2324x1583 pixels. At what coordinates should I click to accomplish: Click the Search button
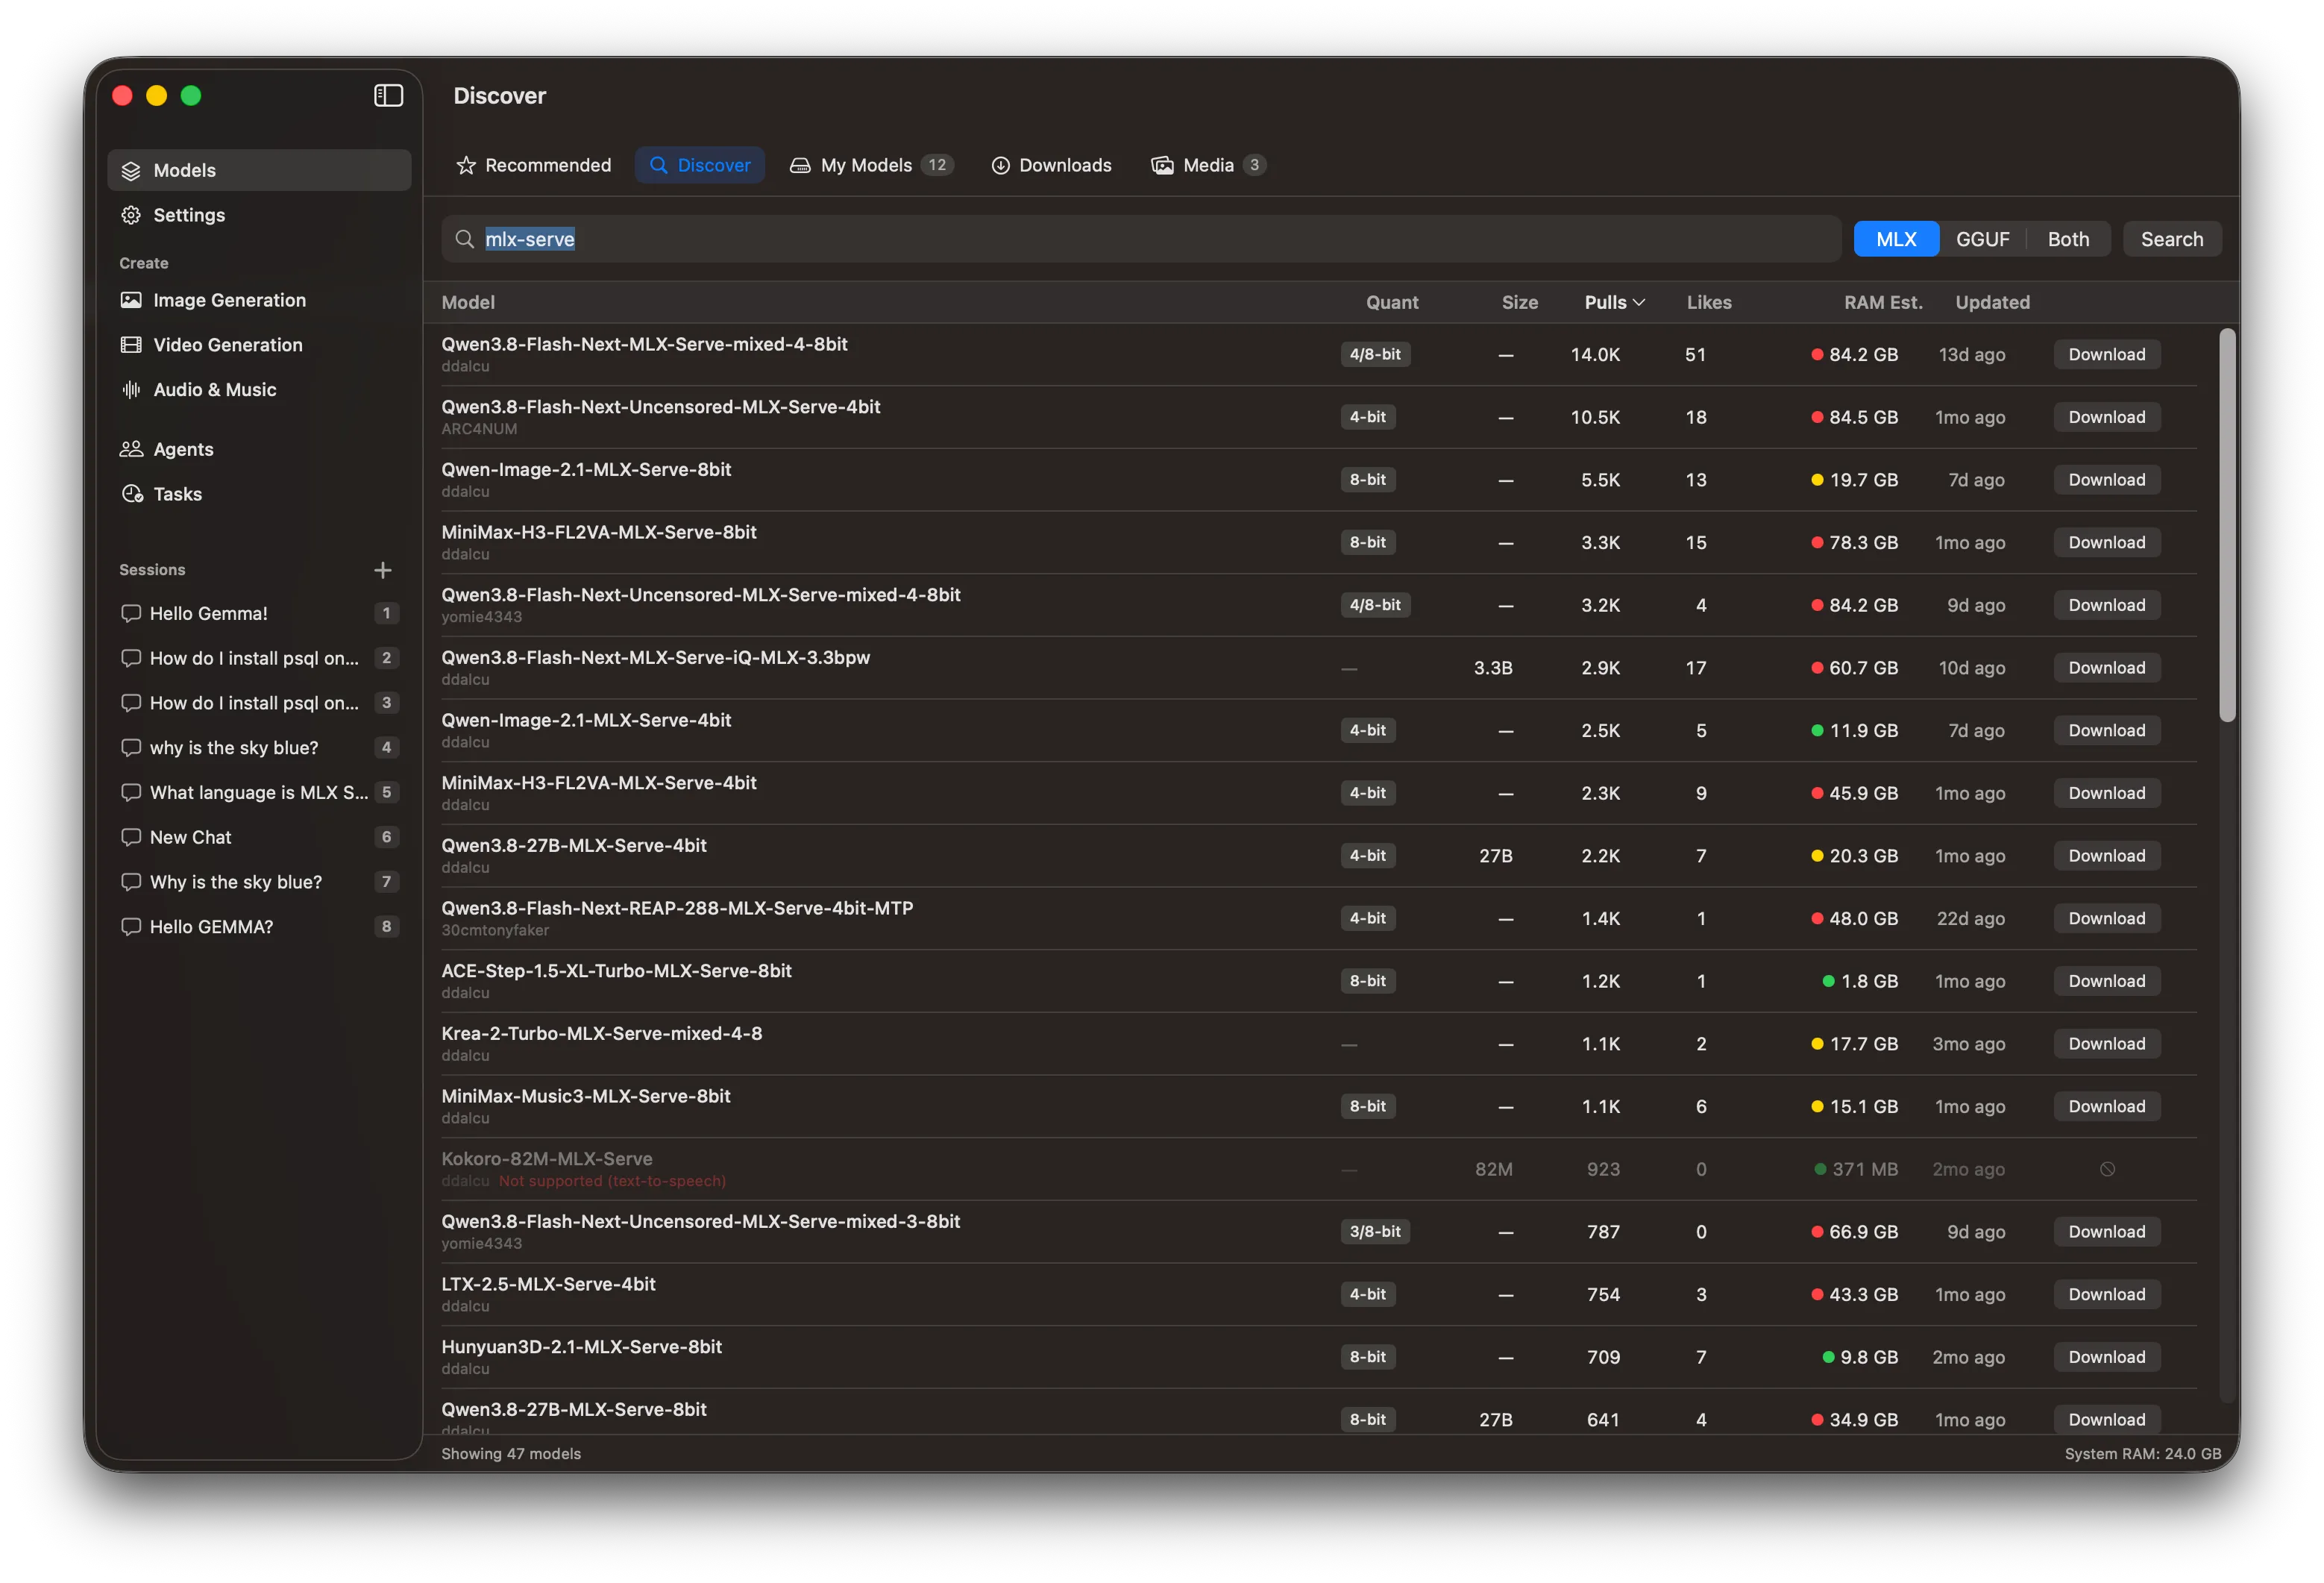coord(2172,239)
